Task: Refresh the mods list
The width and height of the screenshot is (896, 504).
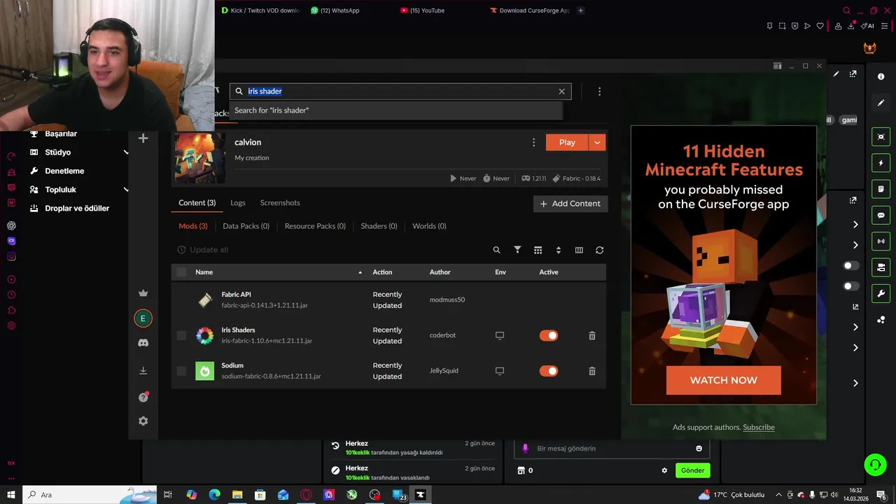Action: (x=599, y=250)
